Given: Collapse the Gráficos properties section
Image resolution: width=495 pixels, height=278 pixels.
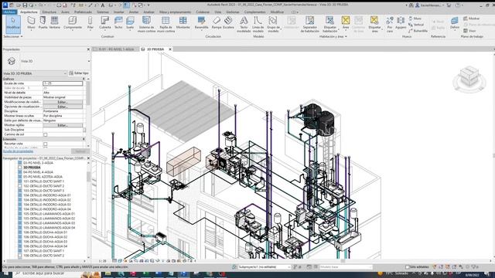Looking at the screenshot, I should point(84,79).
